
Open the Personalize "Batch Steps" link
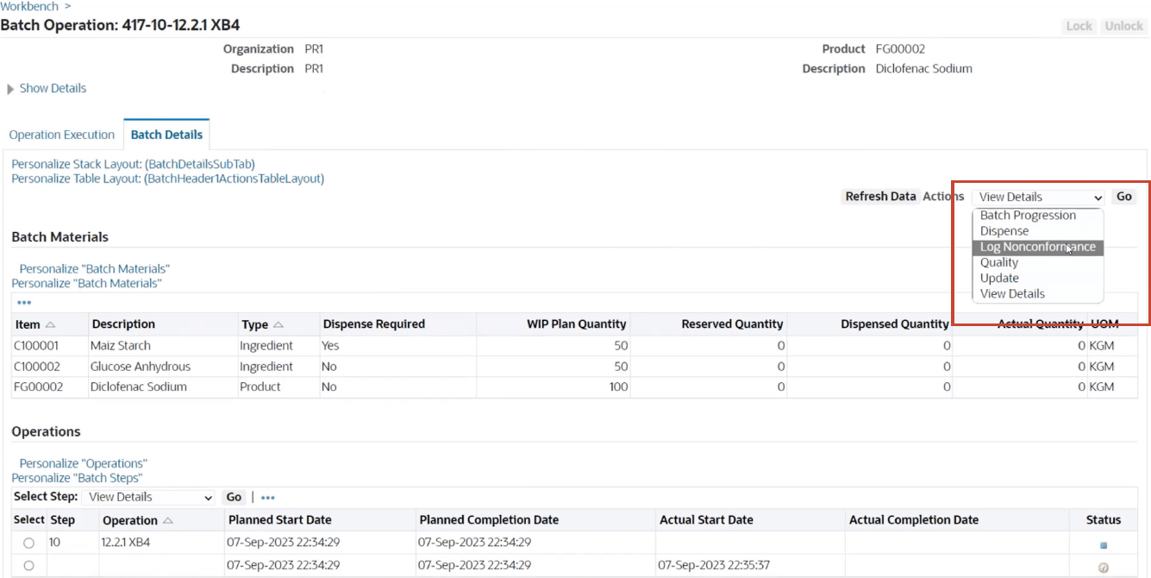pos(77,478)
